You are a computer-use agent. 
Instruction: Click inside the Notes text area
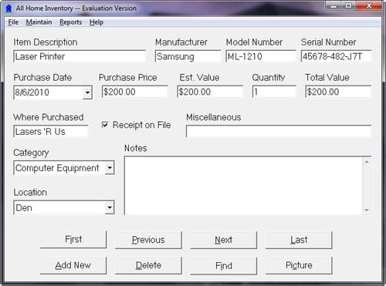click(243, 186)
